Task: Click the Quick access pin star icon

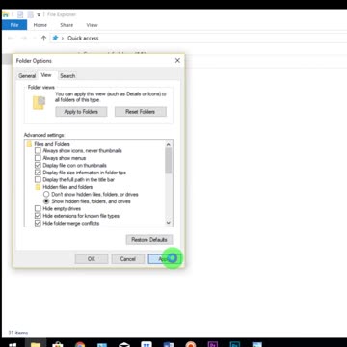Action: [55, 38]
